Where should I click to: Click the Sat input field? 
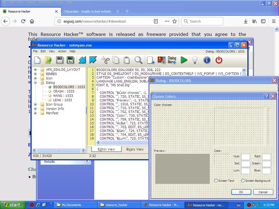(x=245, y=164)
